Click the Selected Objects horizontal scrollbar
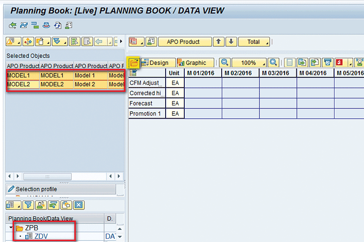364x242 pixels. click(47, 176)
